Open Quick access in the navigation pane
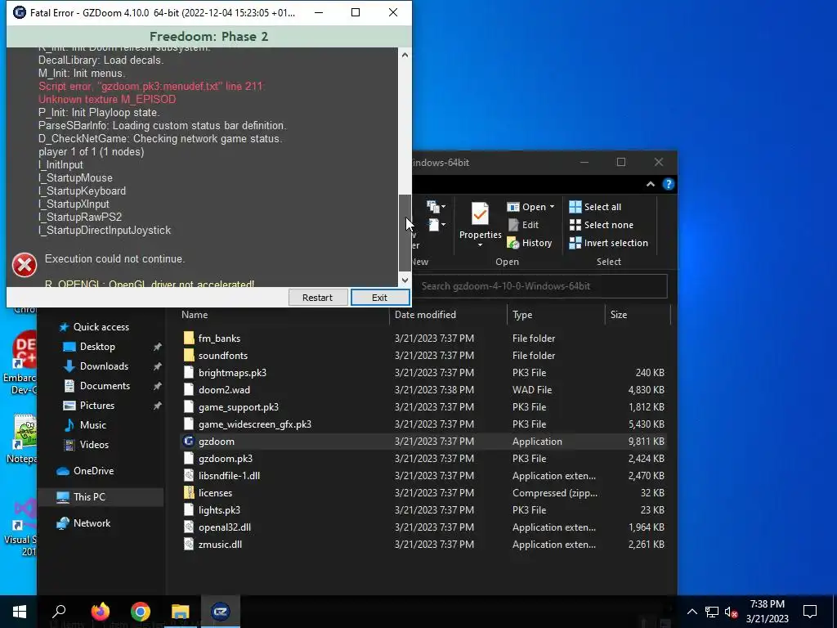This screenshot has height=628, width=837. click(x=101, y=327)
